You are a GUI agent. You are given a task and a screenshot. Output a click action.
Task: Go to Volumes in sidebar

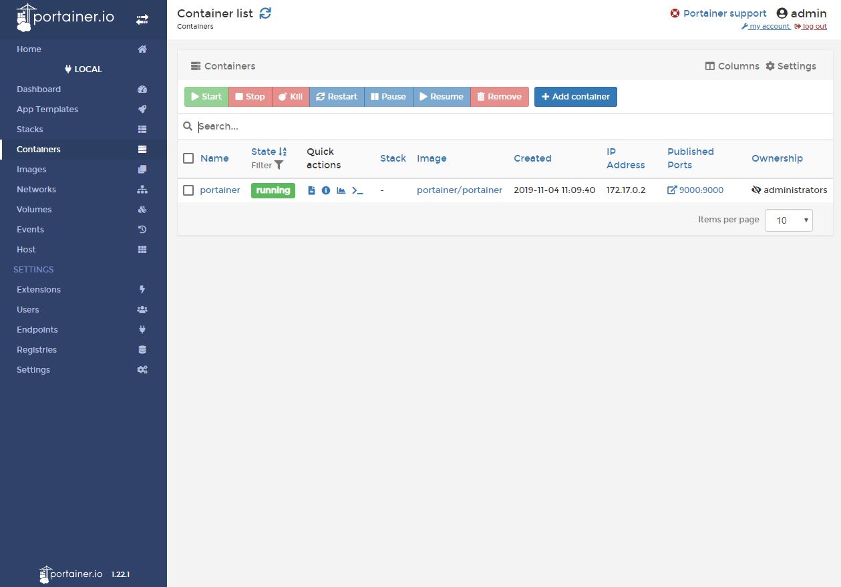[34, 210]
